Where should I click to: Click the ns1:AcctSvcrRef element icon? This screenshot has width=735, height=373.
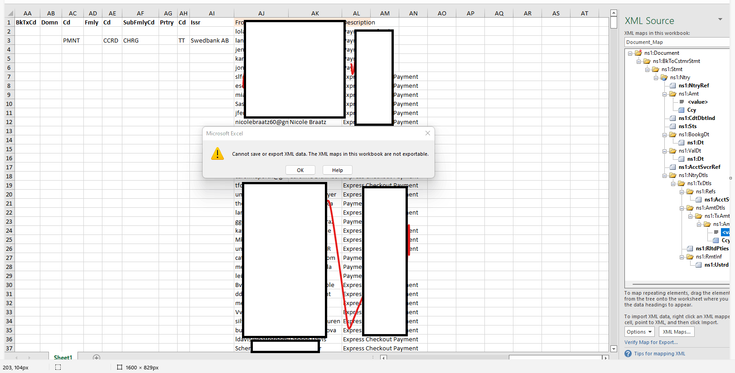[x=673, y=167]
